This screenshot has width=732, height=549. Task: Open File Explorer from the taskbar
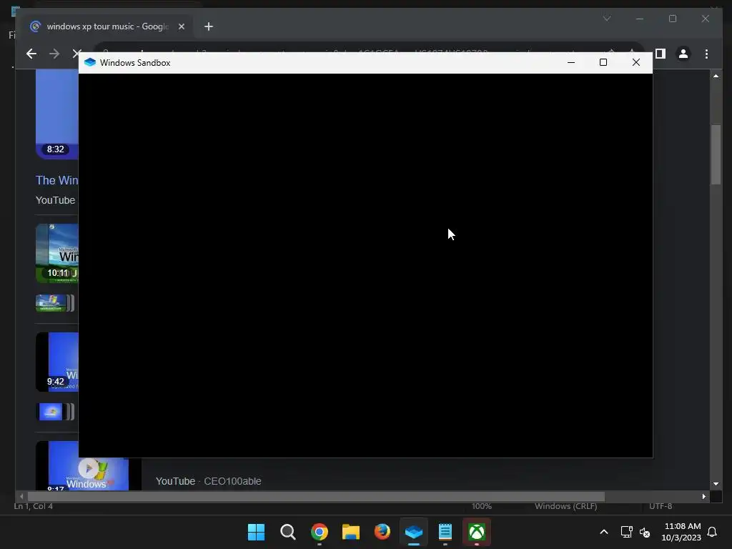pyautogui.click(x=350, y=532)
